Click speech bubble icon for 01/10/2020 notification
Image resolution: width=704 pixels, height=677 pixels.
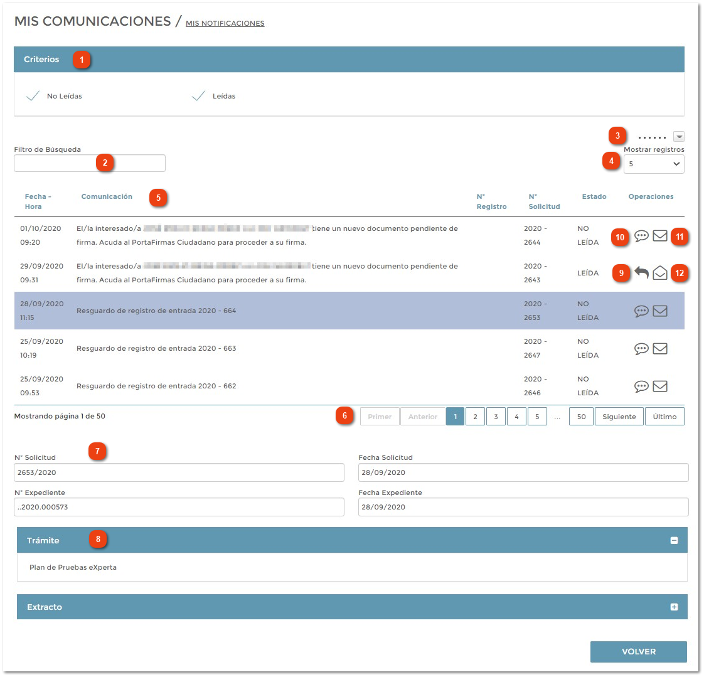coord(641,236)
